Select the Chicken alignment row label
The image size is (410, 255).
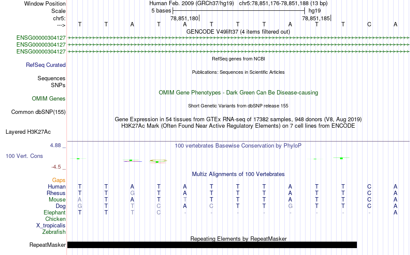coord(55,219)
